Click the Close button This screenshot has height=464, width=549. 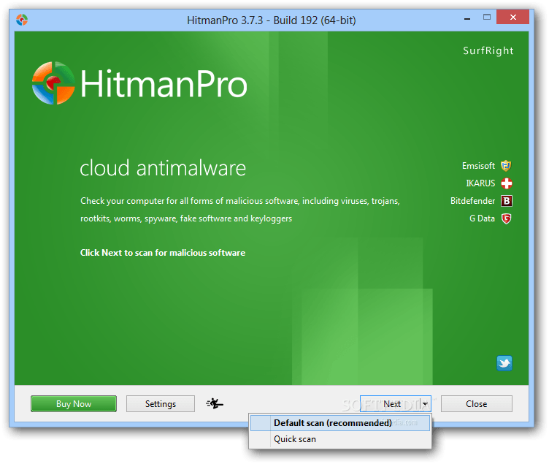pos(477,404)
